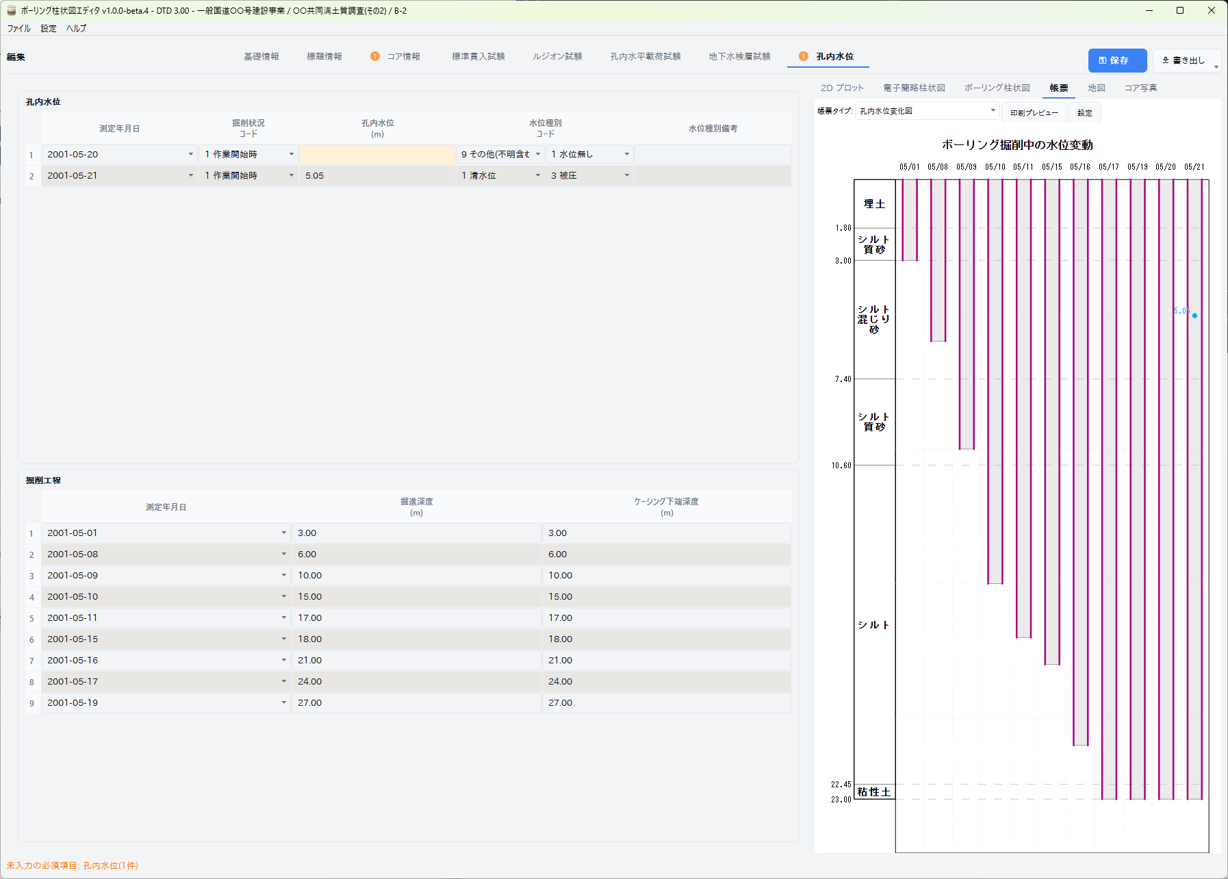Expand the その他(不明含む) water type dropdown

tap(538, 155)
